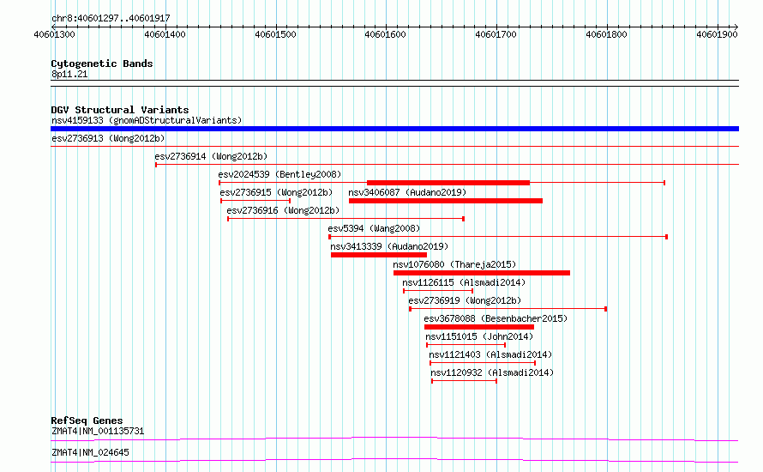The height and width of the screenshot is (472, 763).
Task: Open the nsv1076080 (Thareja2015) label
Action: point(454,264)
